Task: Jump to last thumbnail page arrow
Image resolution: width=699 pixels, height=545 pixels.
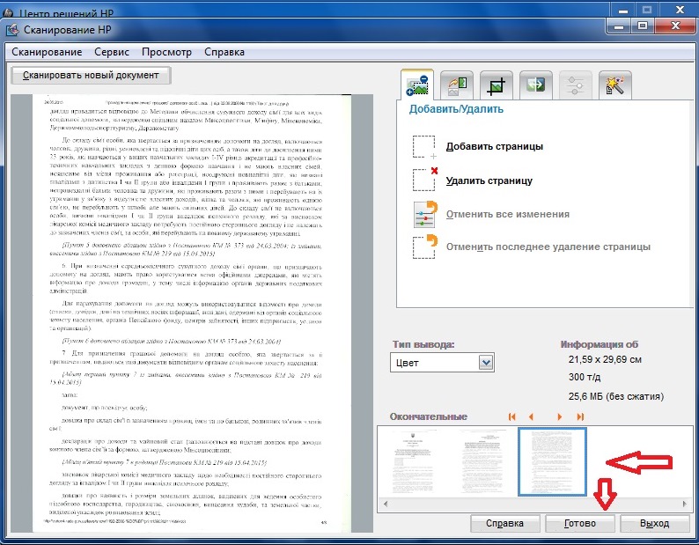Action: 580,416
